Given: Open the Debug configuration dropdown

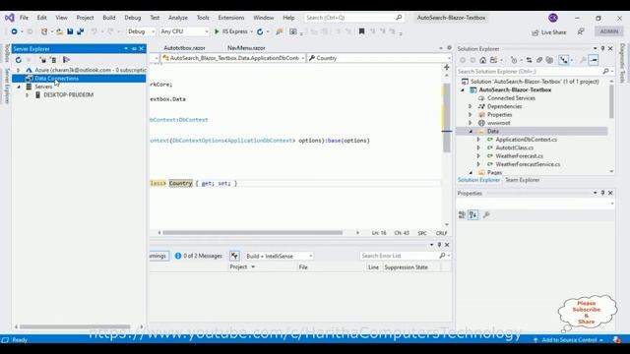Looking at the screenshot, I should pyautogui.click(x=141, y=31).
